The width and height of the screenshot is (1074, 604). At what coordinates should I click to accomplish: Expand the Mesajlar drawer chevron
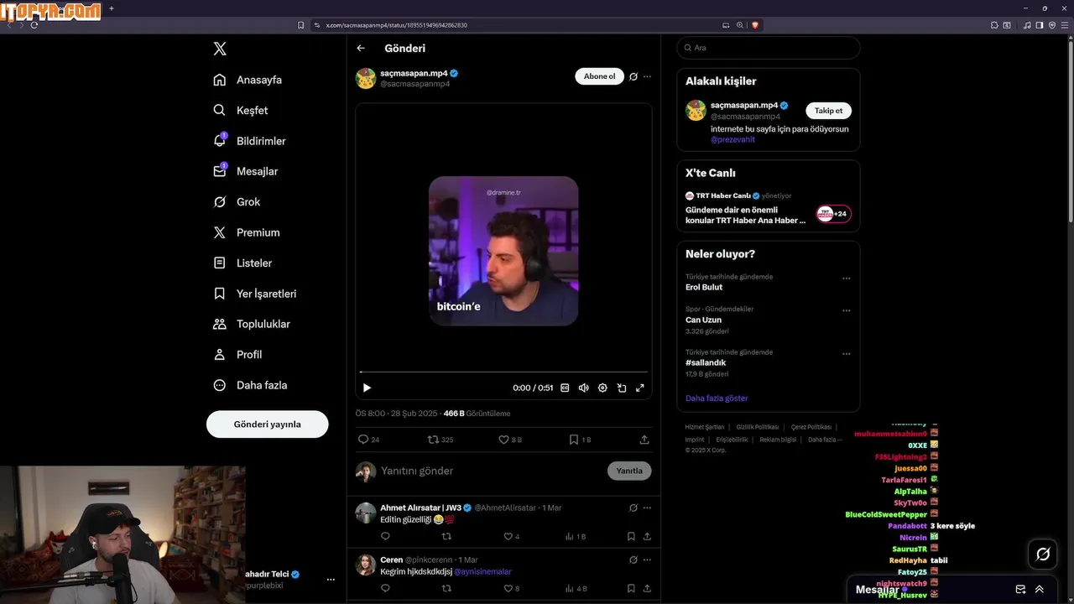click(x=1040, y=590)
